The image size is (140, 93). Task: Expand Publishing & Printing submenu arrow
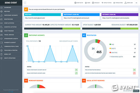point(21,50)
